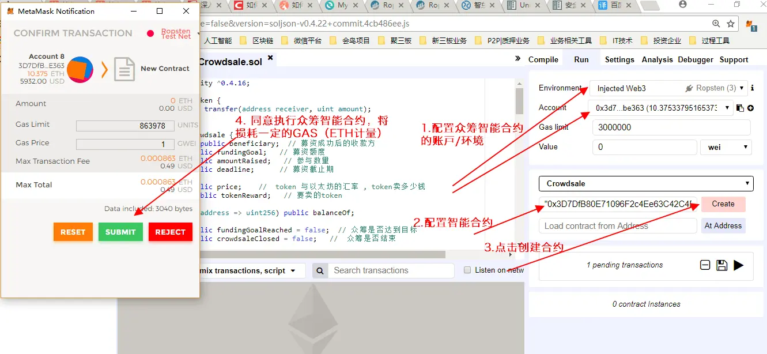Switch to the Compile tab
This screenshot has width=767, height=354.
click(x=543, y=59)
